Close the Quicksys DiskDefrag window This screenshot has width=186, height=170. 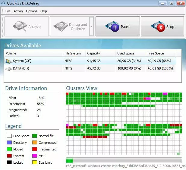pyautogui.click(x=181, y=3)
